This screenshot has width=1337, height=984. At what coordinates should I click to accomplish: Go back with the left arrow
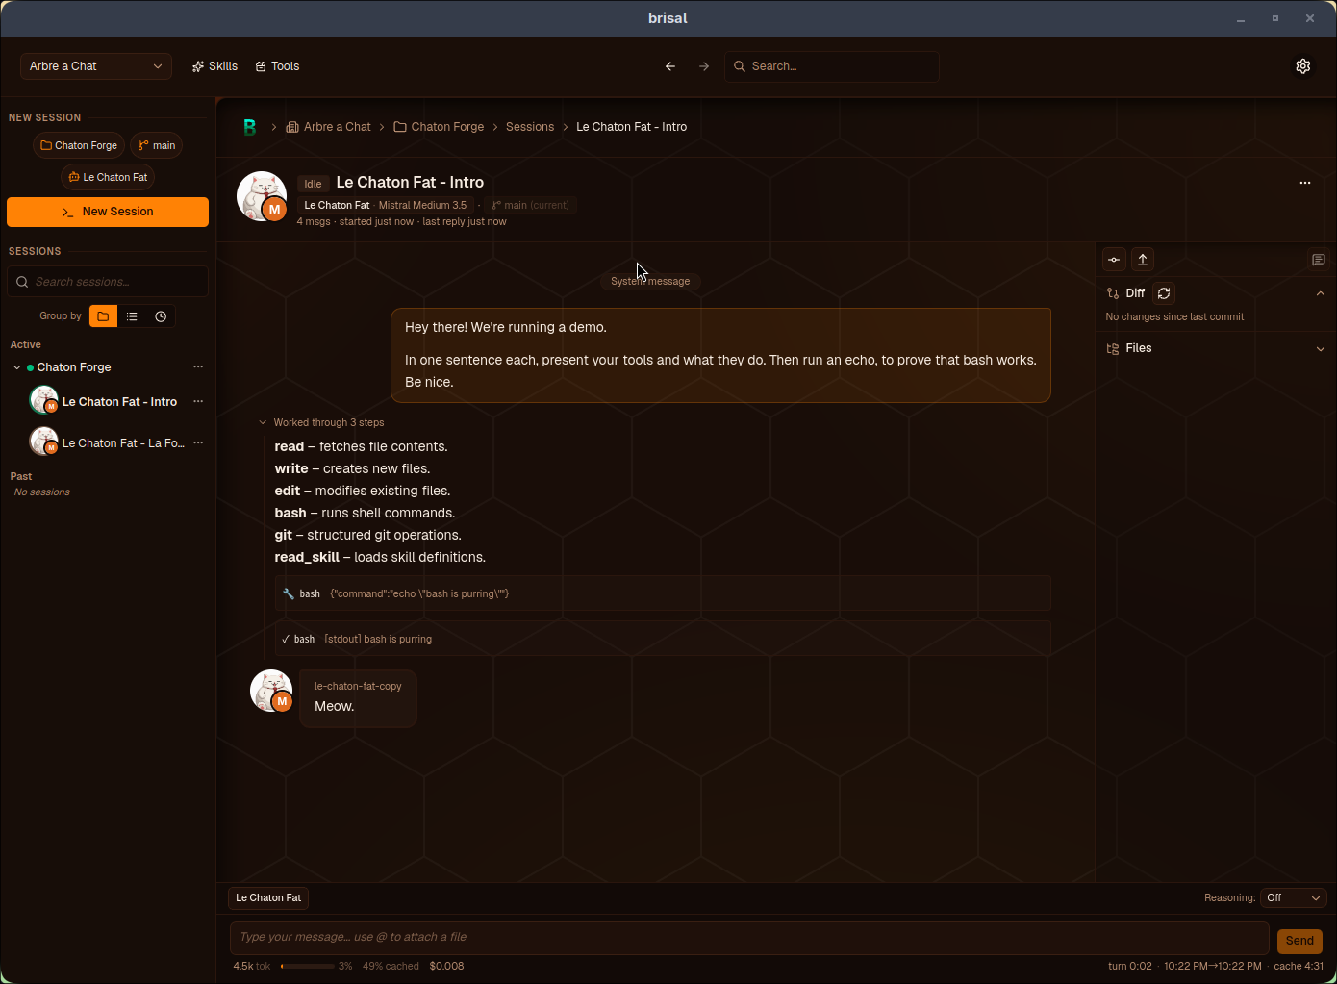(670, 66)
